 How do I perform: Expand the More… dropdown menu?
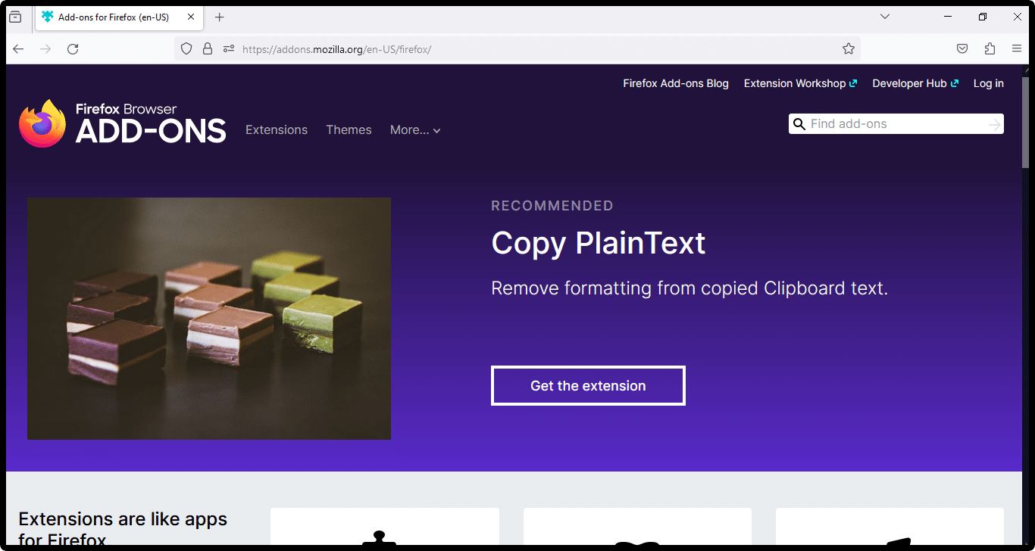(415, 130)
